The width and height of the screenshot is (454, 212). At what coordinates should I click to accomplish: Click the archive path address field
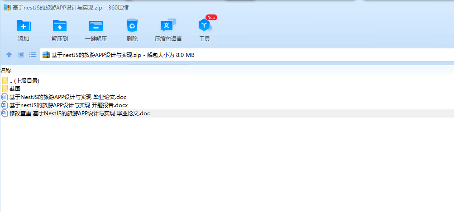247,55
